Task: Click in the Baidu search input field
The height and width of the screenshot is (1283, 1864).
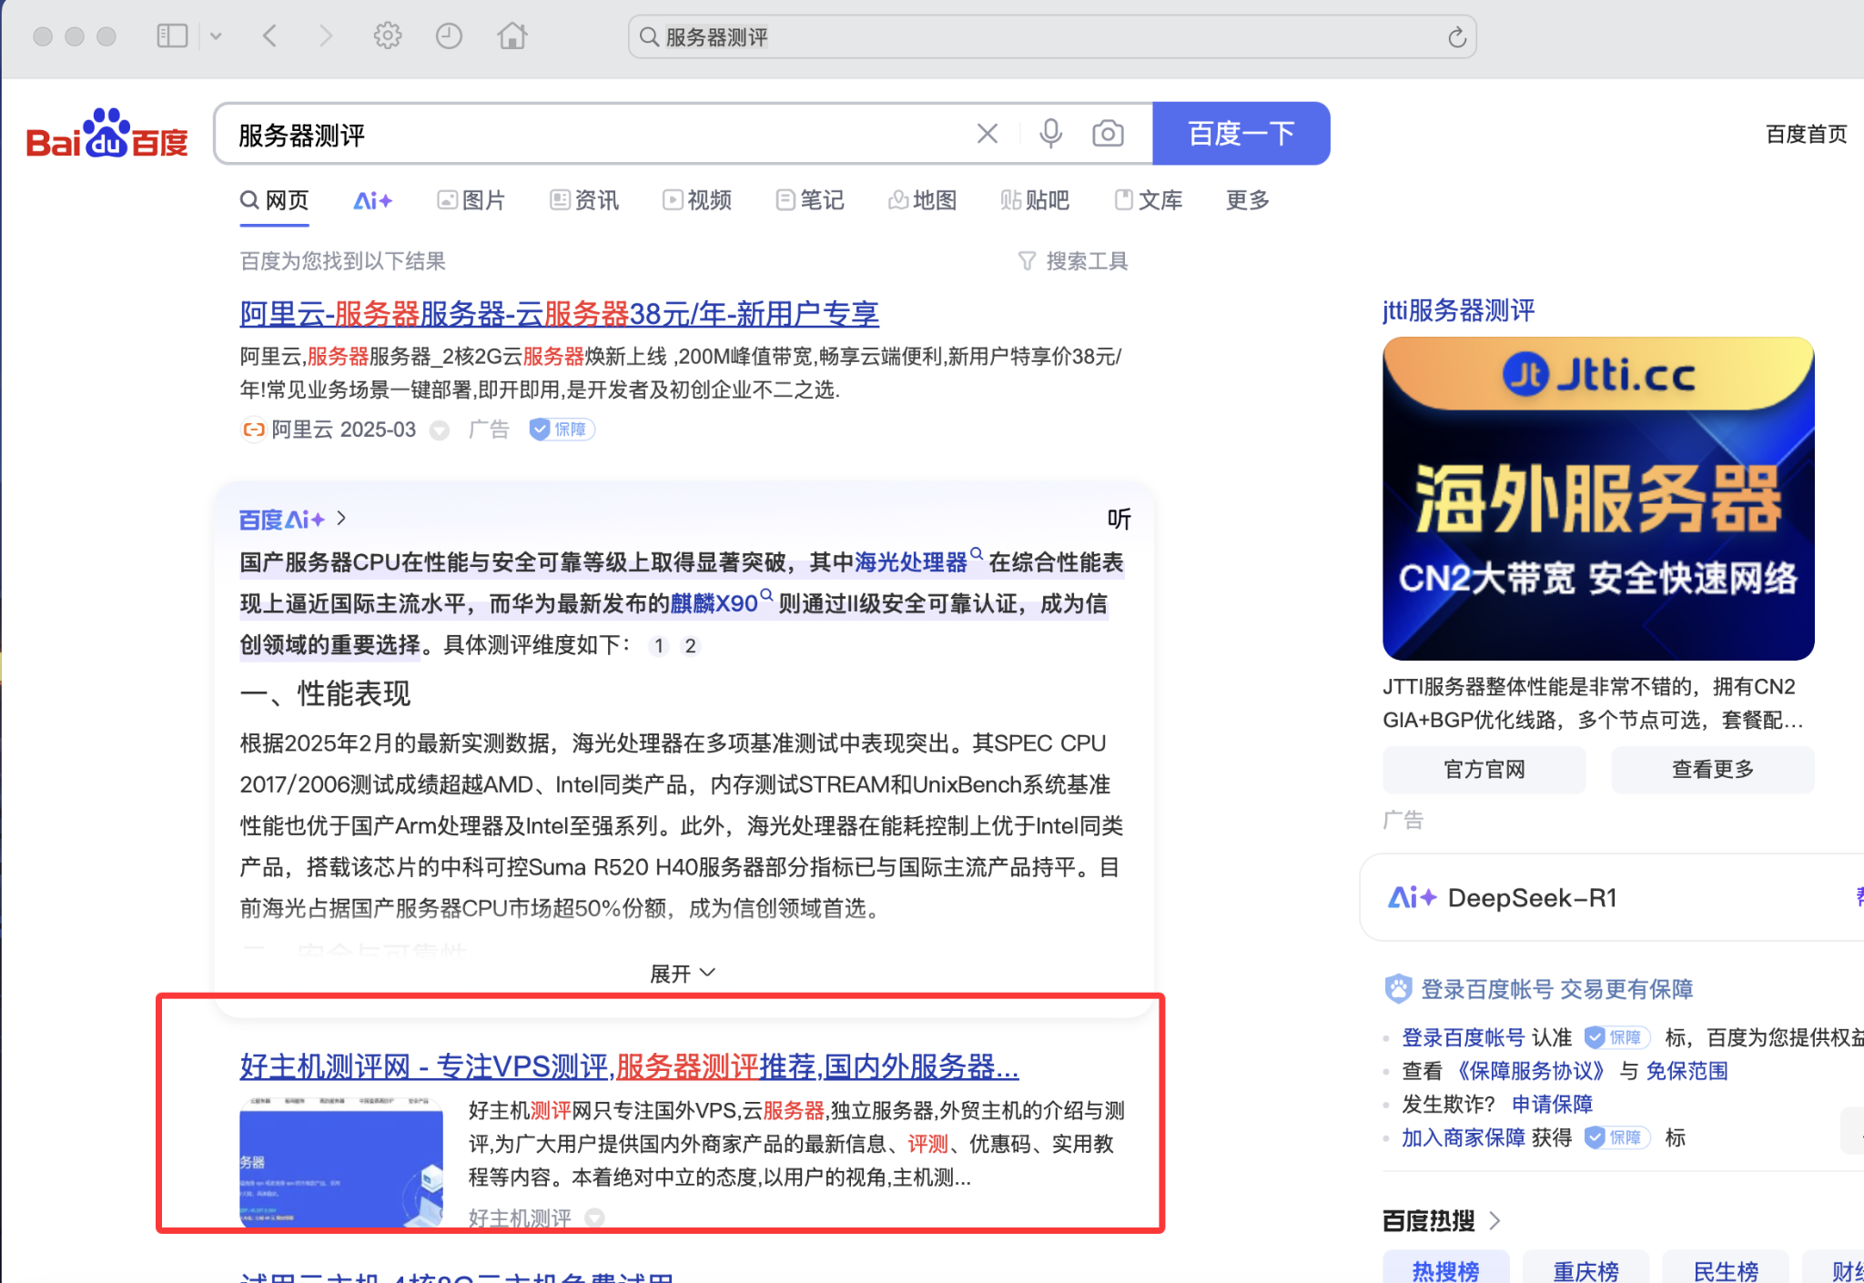Action: click(592, 135)
